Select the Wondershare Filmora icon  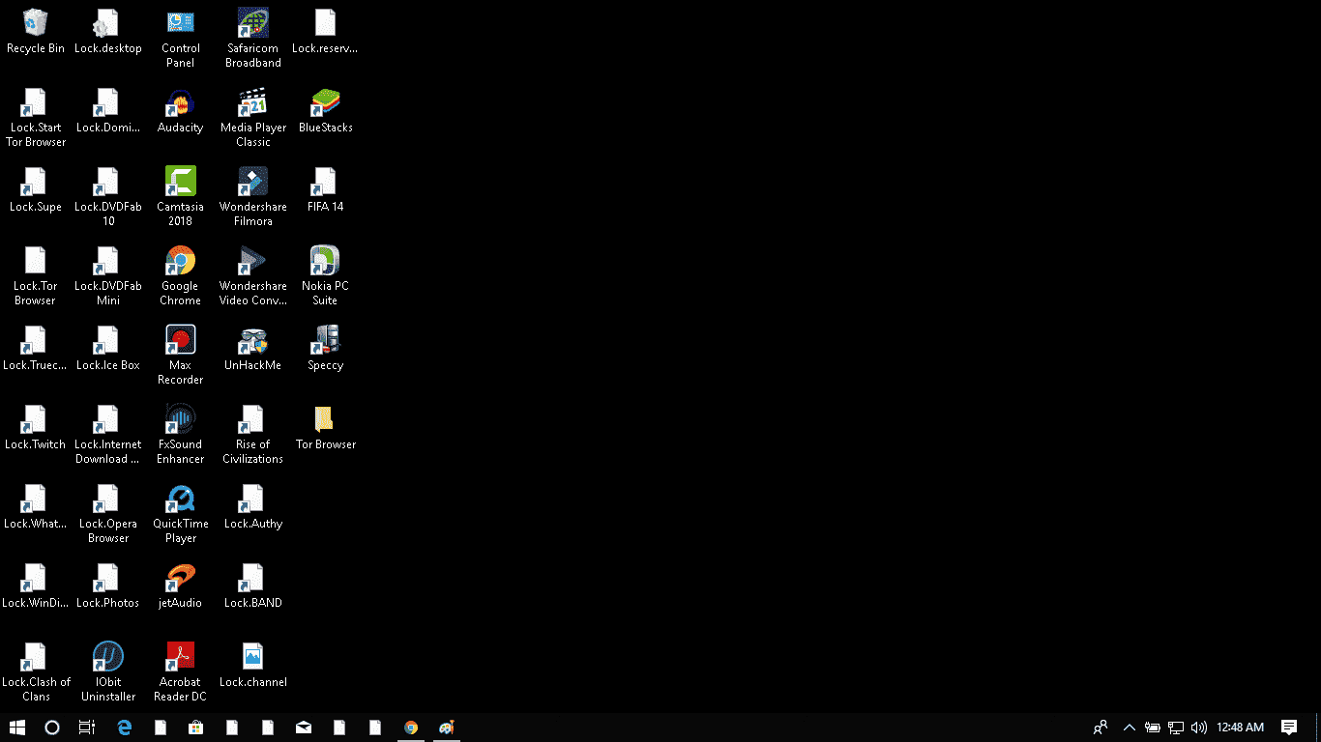[x=253, y=197]
